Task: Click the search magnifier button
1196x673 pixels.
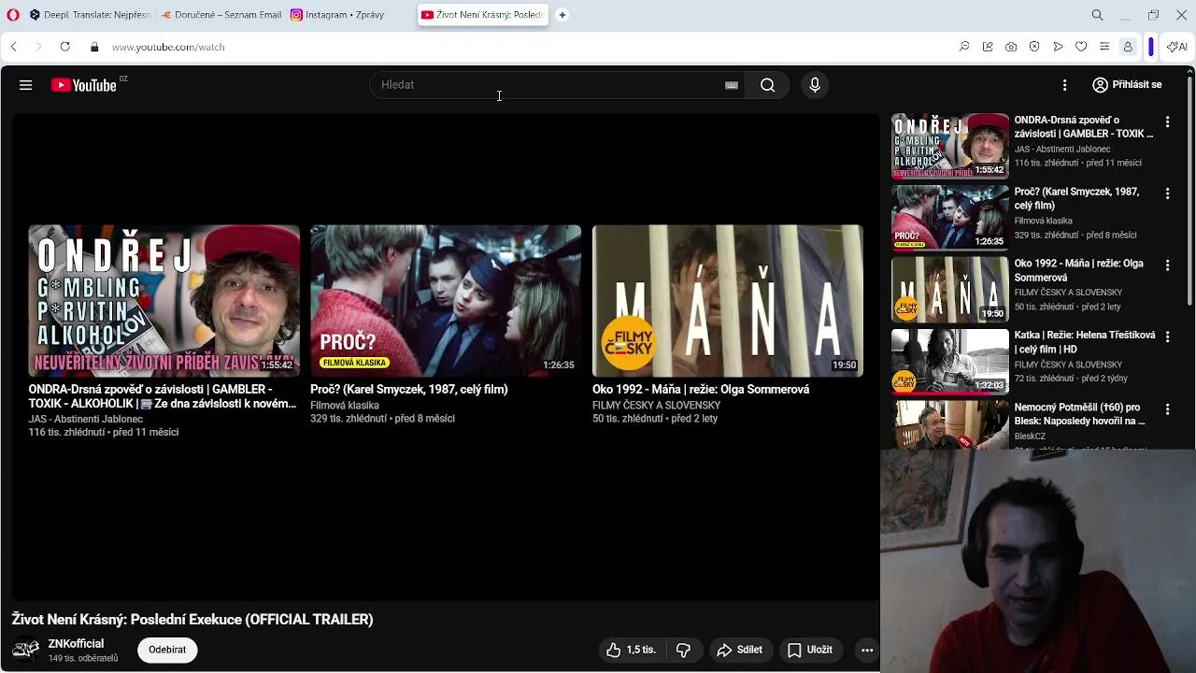Action: coord(767,85)
